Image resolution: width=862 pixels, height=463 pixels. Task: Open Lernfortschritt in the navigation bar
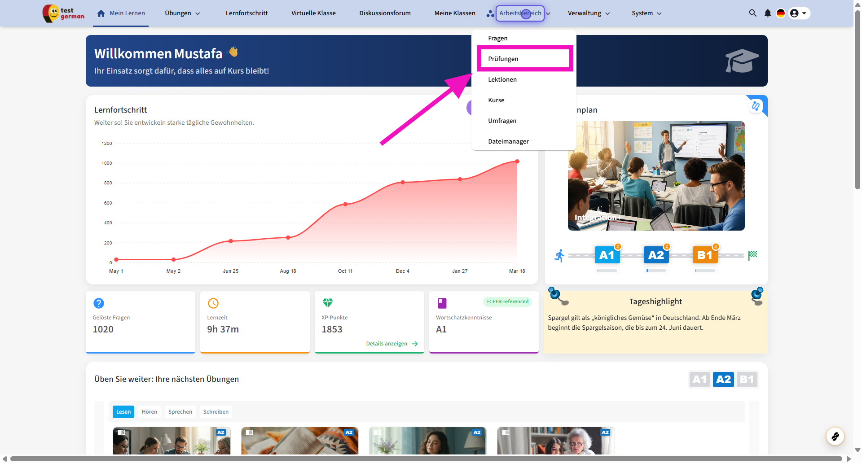[246, 13]
